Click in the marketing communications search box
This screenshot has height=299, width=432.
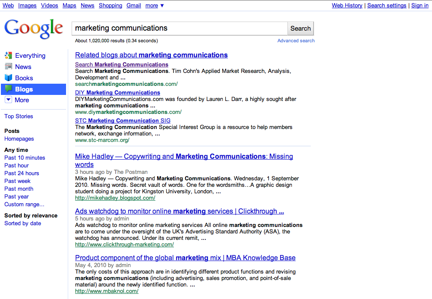(x=179, y=28)
